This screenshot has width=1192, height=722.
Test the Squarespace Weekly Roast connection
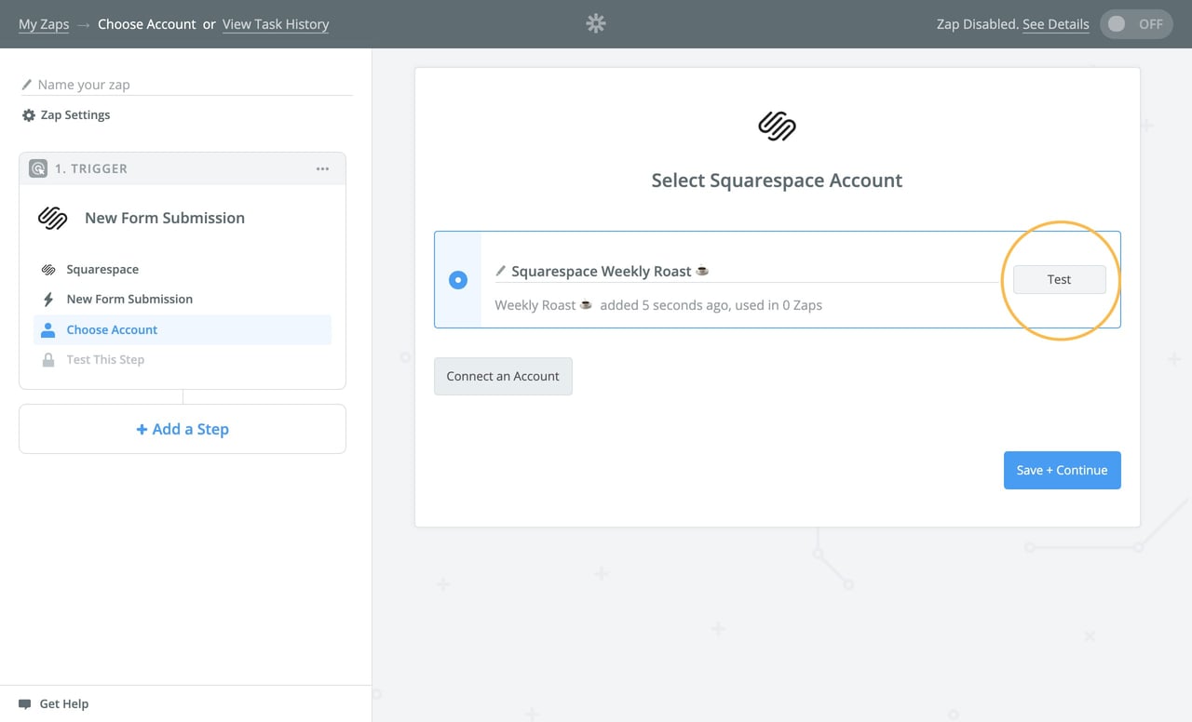1059,279
